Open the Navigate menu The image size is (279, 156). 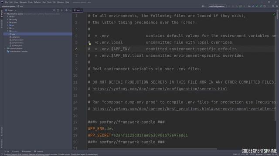[x=23, y=2]
